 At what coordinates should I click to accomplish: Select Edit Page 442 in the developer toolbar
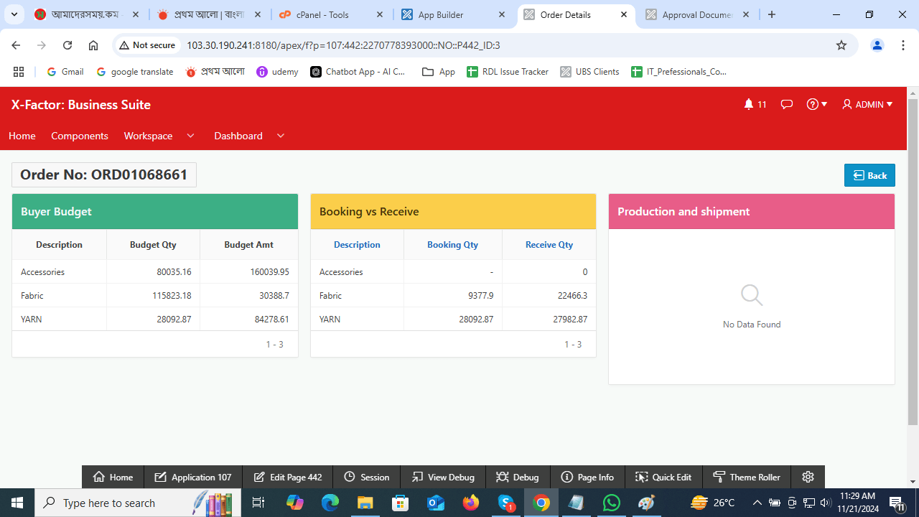287,477
